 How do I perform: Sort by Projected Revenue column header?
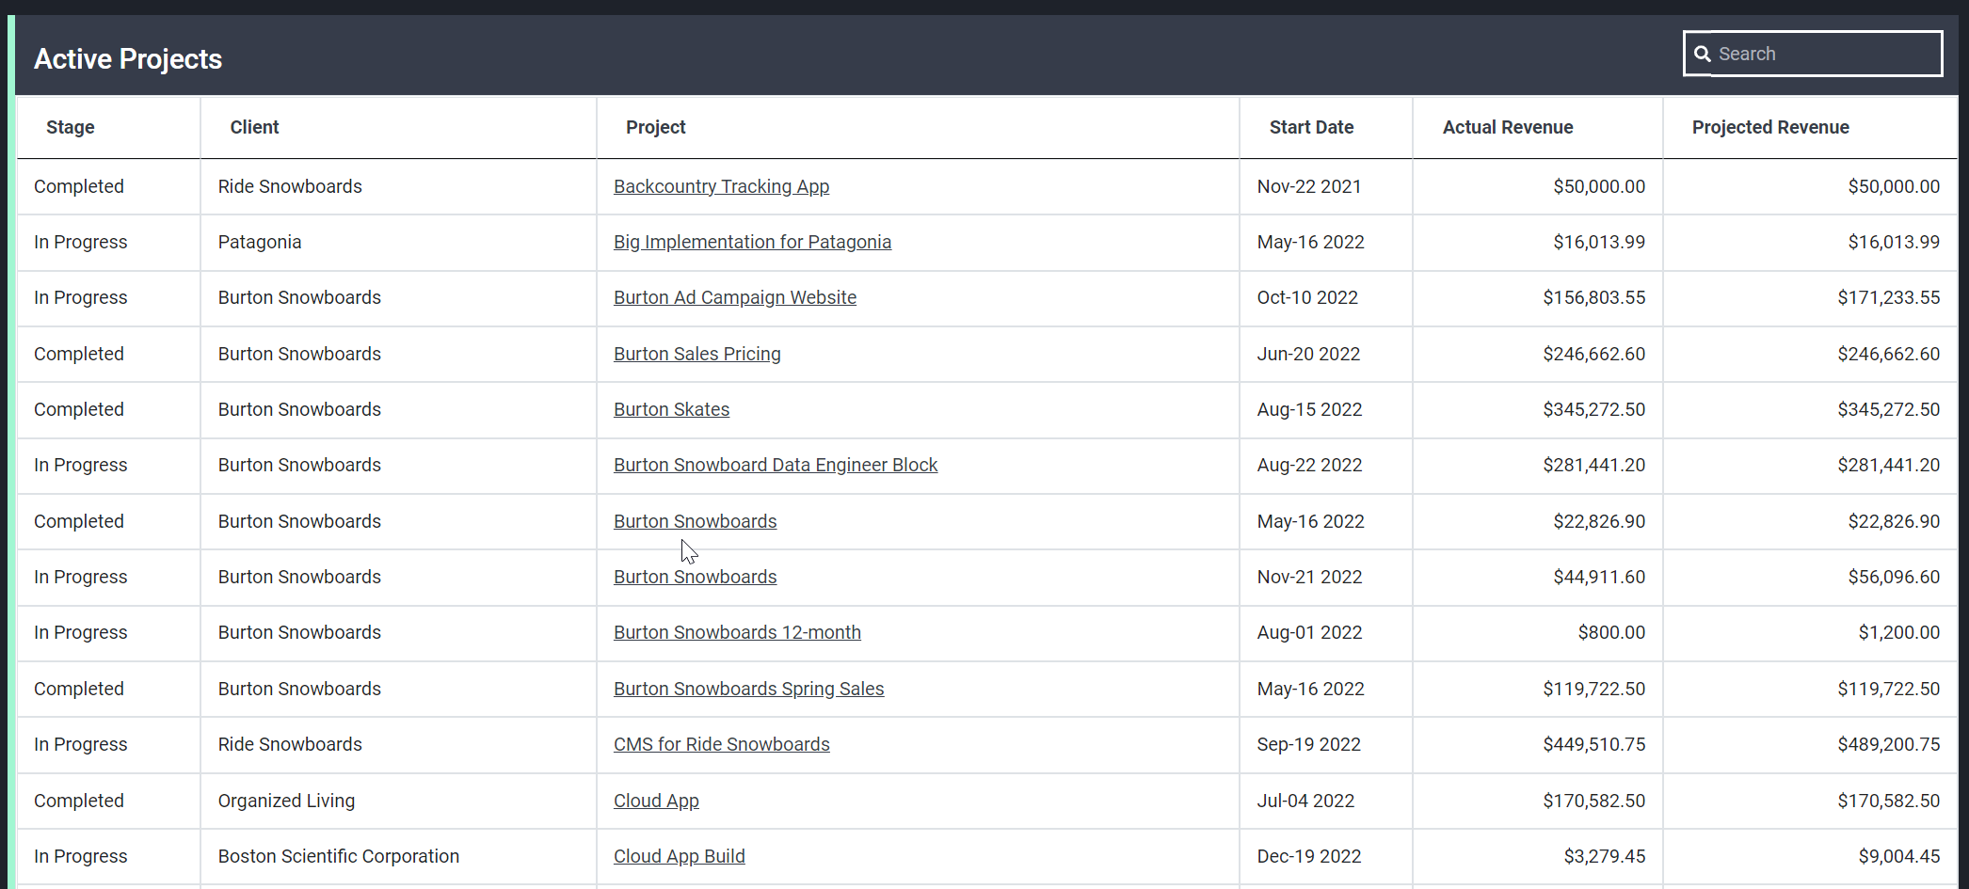[1770, 127]
